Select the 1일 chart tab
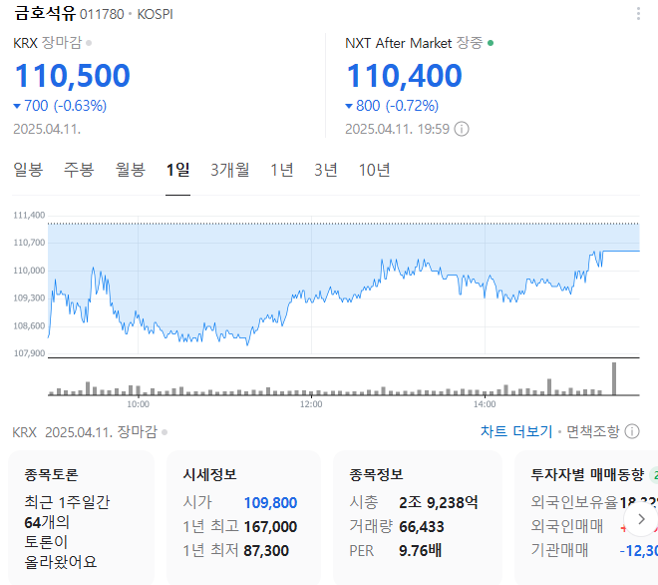The height and width of the screenshot is (585, 658). (177, 170)
